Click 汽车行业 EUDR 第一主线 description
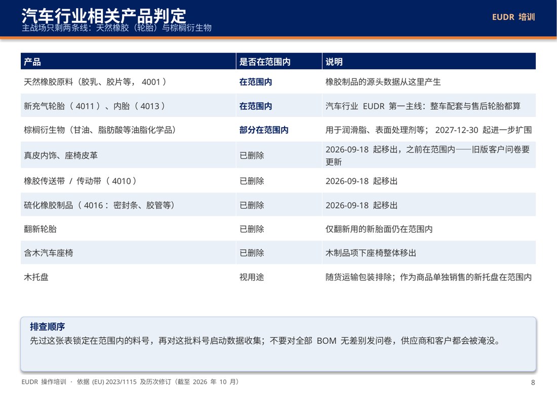 pos(423,106)
